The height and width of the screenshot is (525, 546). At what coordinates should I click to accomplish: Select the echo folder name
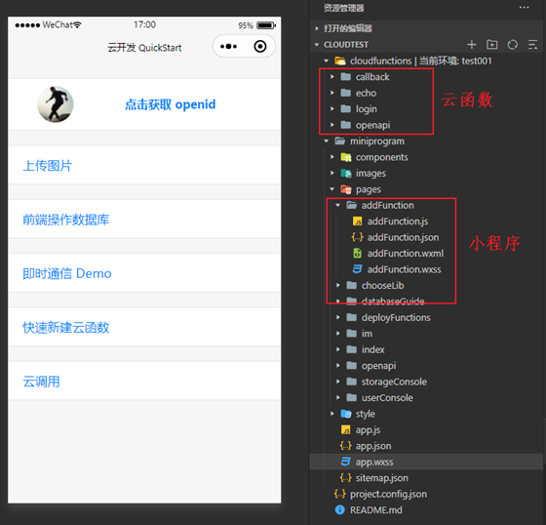[x=366, y=93]
